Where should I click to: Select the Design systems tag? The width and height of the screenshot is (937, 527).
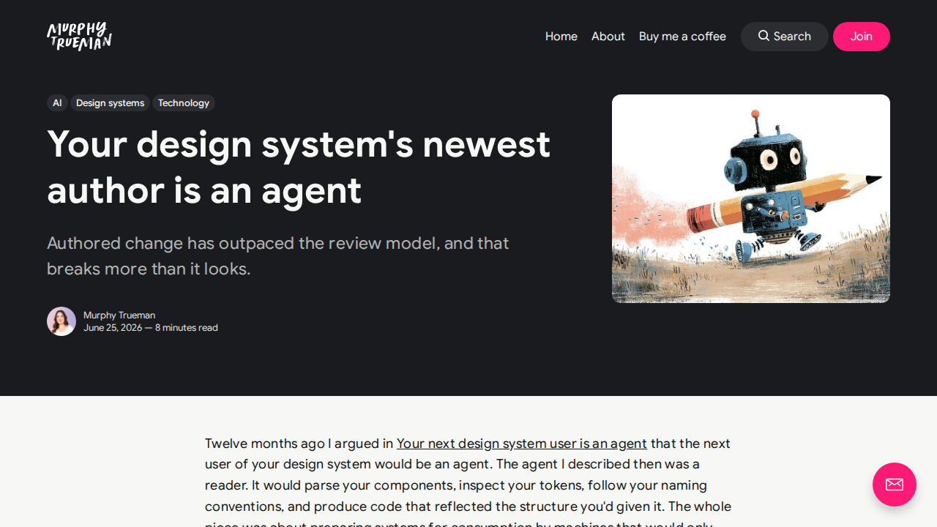coord(110,103)
